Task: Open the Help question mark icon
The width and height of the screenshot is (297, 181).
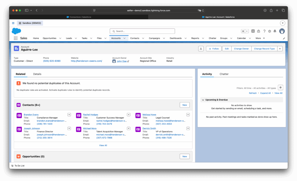Action: [264, 31]
